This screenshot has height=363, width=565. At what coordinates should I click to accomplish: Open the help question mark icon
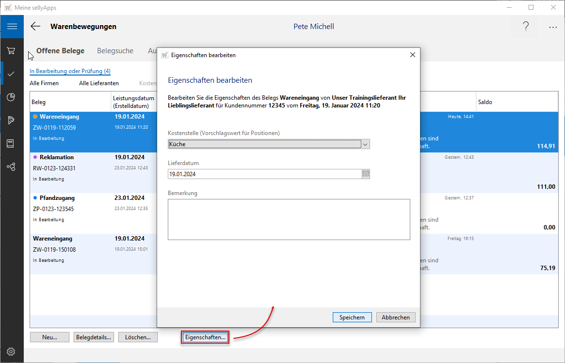pyautogui.click(x=526, y=27)
